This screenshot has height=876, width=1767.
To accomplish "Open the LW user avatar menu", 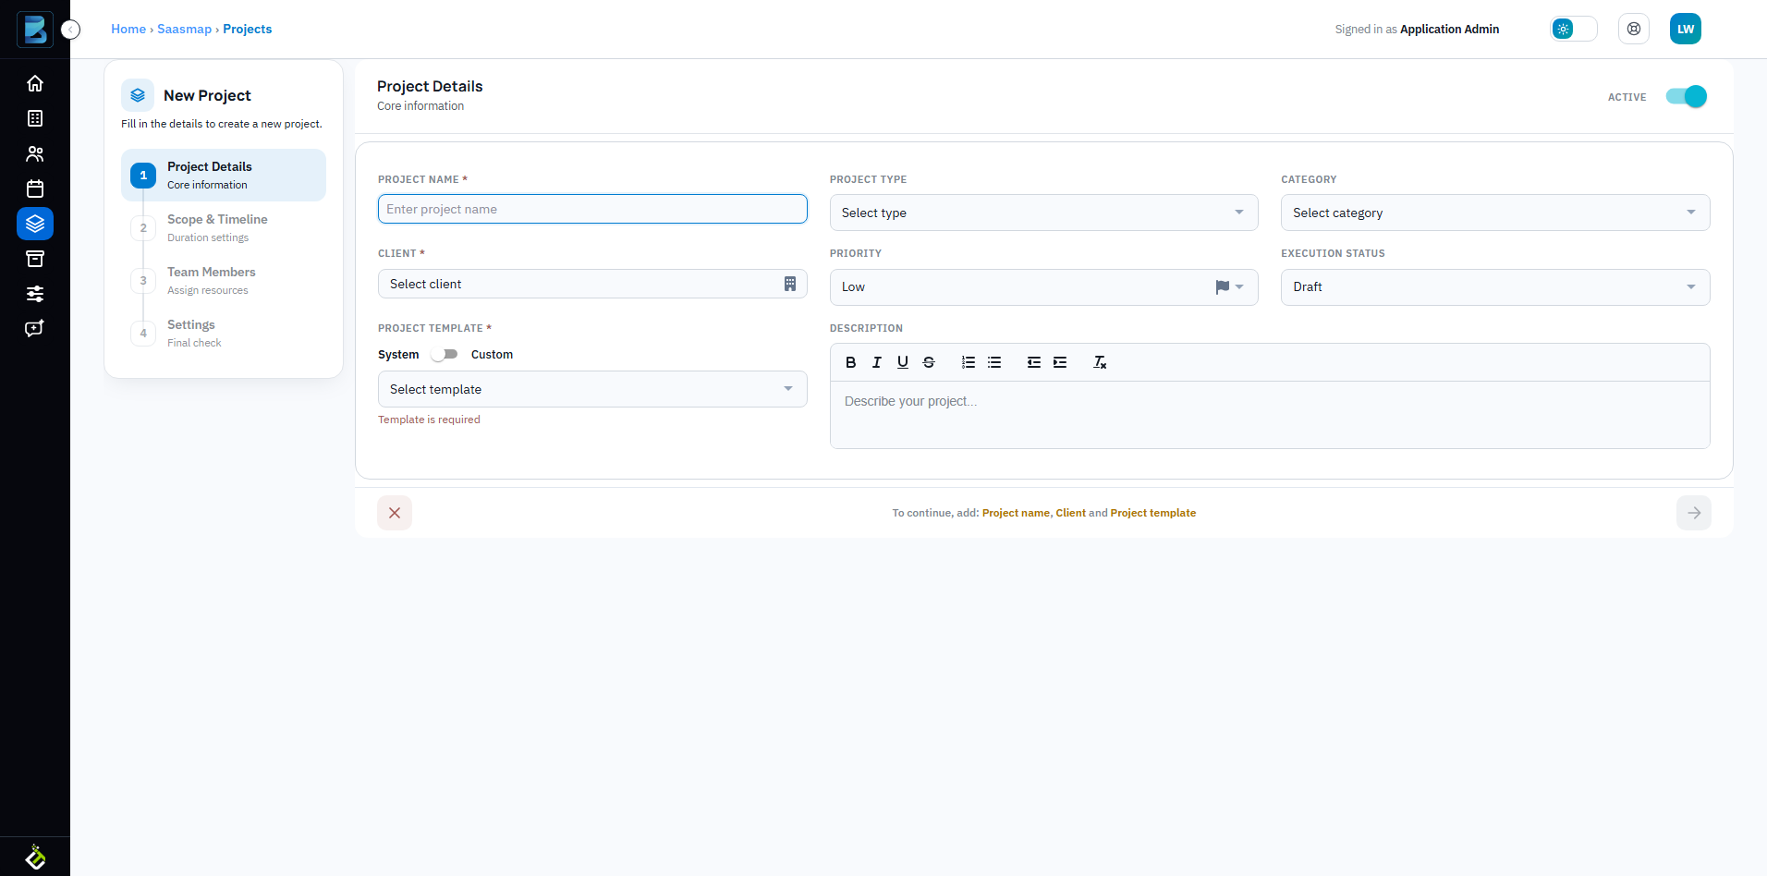I will (x=1686, y=29).
